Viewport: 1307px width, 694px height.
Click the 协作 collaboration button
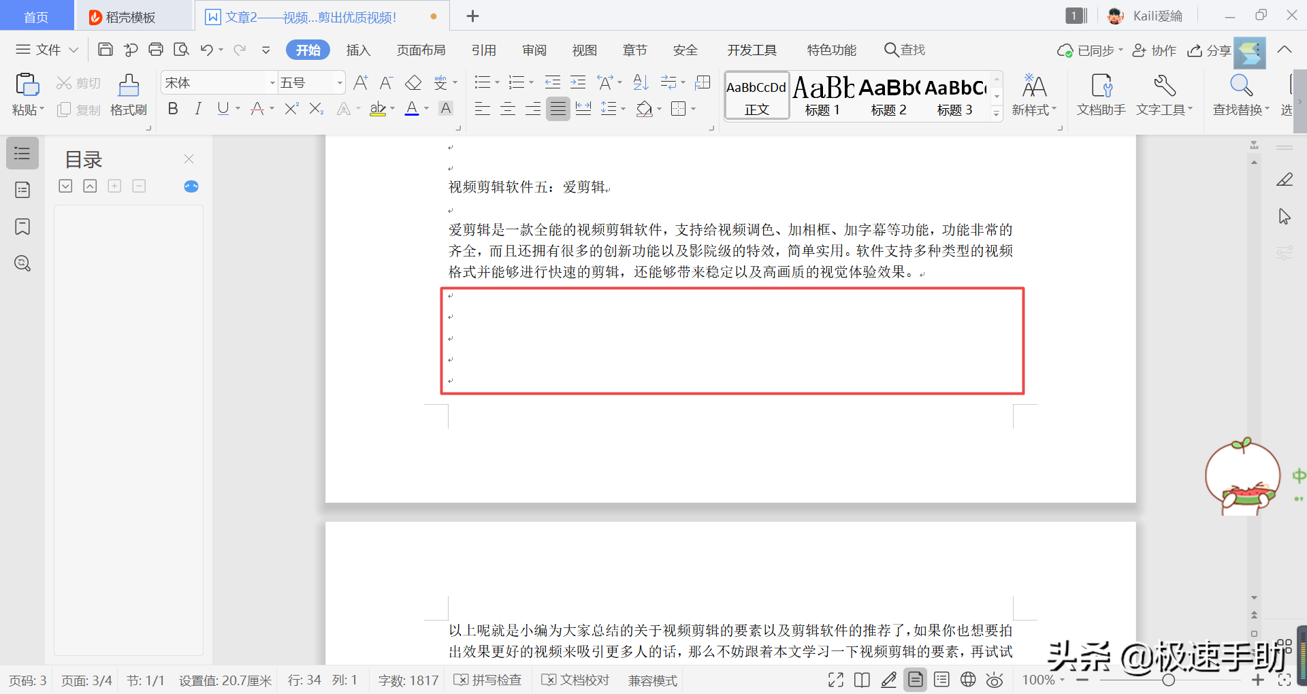click(1155, 50)
